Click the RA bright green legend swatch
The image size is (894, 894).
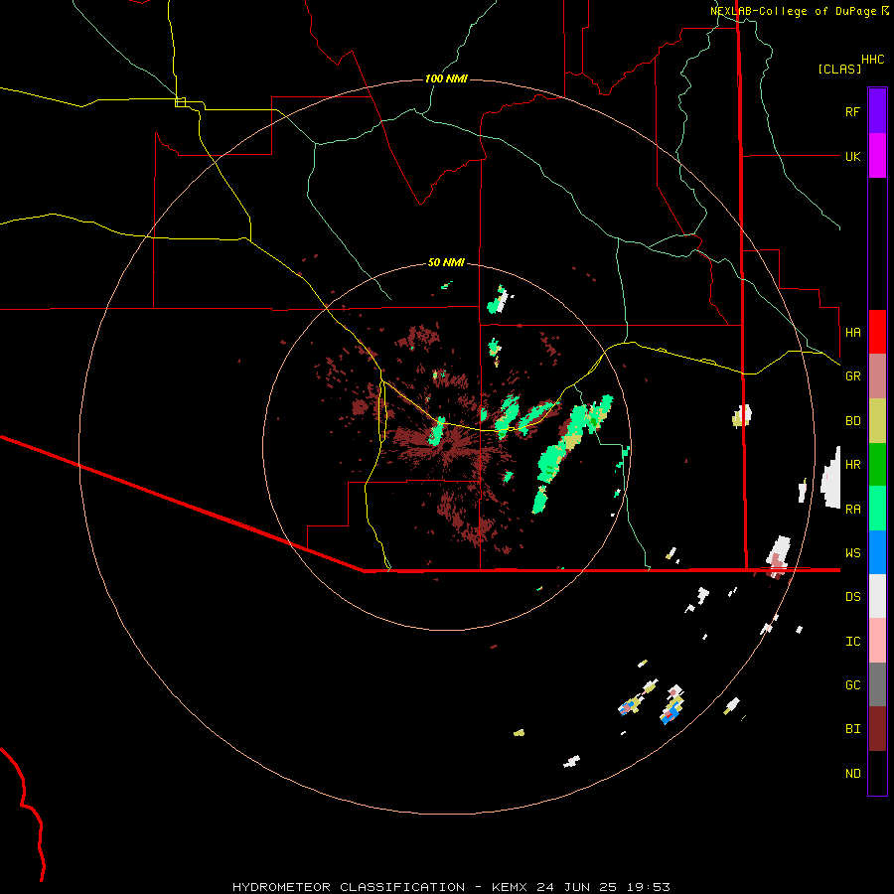pos(877,509)
